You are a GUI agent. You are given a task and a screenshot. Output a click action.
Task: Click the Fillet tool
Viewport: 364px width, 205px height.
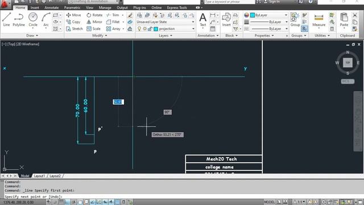pyautogui.click(x=113, y=22)
